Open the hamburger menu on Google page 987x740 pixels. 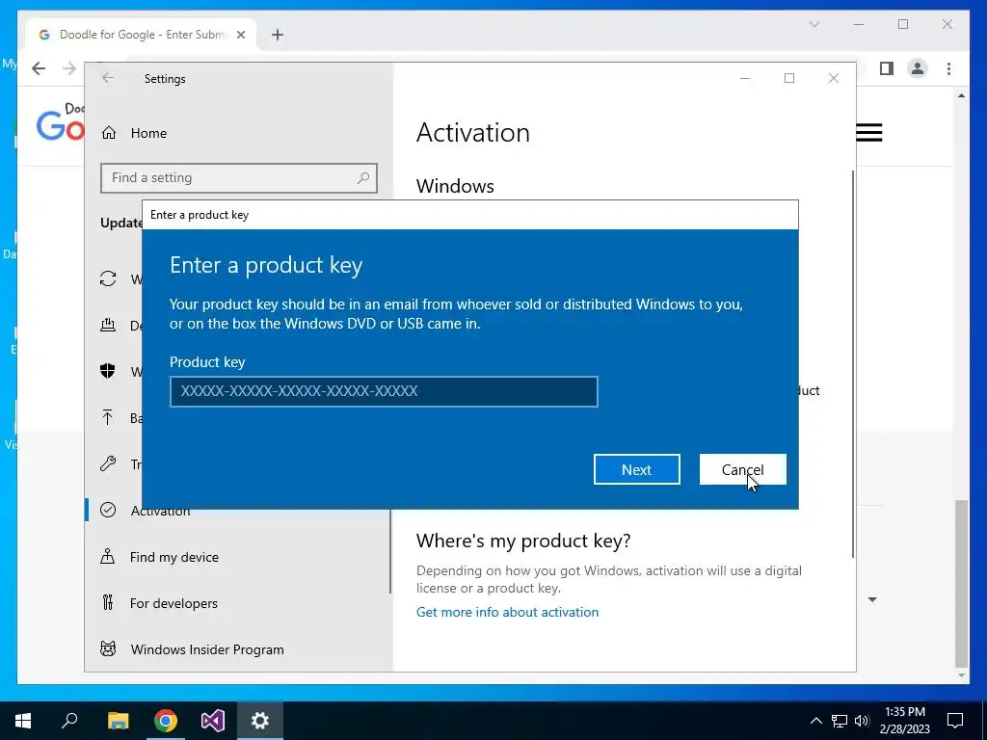click(x=869, y=133)
